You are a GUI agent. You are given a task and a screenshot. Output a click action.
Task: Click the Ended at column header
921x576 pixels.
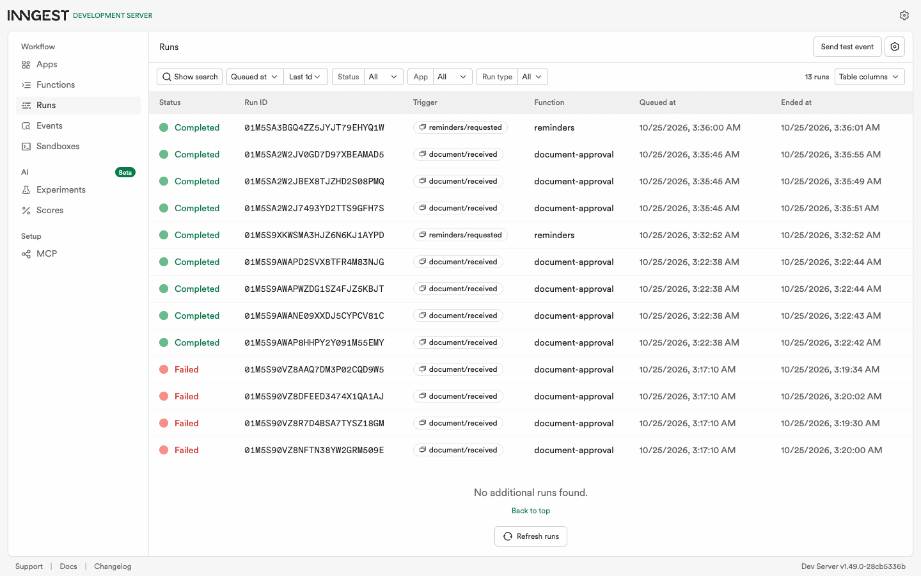pyautogui.click(x=796, y=102)
